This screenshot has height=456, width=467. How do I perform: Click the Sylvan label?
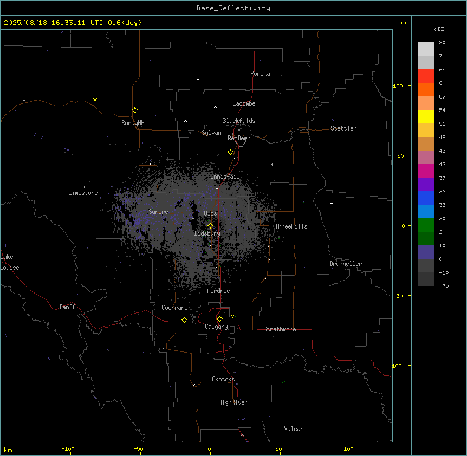tap(211, 133)
